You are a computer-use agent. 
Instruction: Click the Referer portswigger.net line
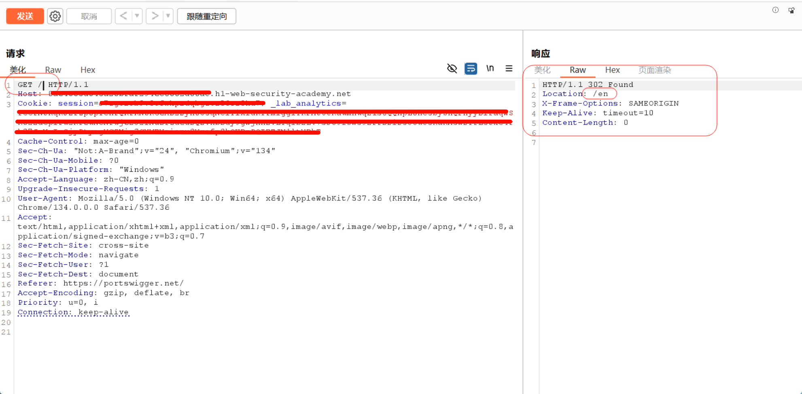point(101,283)
